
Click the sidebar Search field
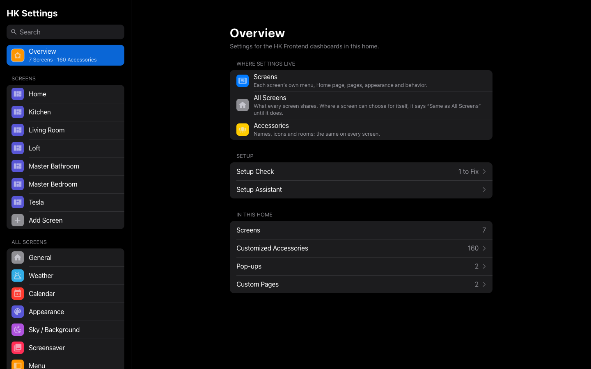coord(65,32)
